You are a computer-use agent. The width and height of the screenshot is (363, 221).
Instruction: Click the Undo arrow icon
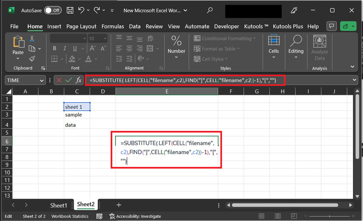click(x=81, y=10)
